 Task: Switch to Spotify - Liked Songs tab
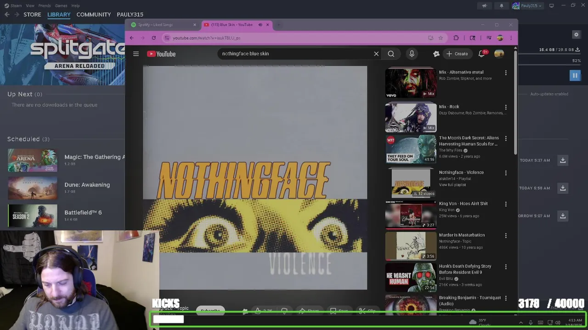[x=163, y=25]
